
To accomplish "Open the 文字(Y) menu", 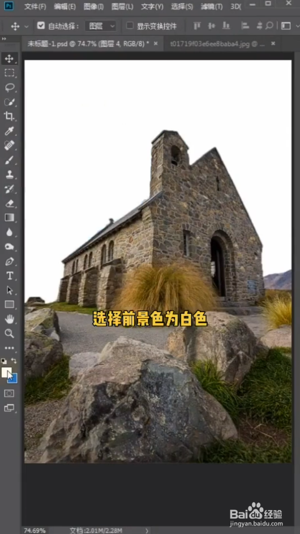I will 152,6.
